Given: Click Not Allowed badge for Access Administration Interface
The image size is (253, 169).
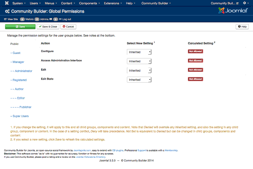Looking at the screenshot, I should [195, 61].
